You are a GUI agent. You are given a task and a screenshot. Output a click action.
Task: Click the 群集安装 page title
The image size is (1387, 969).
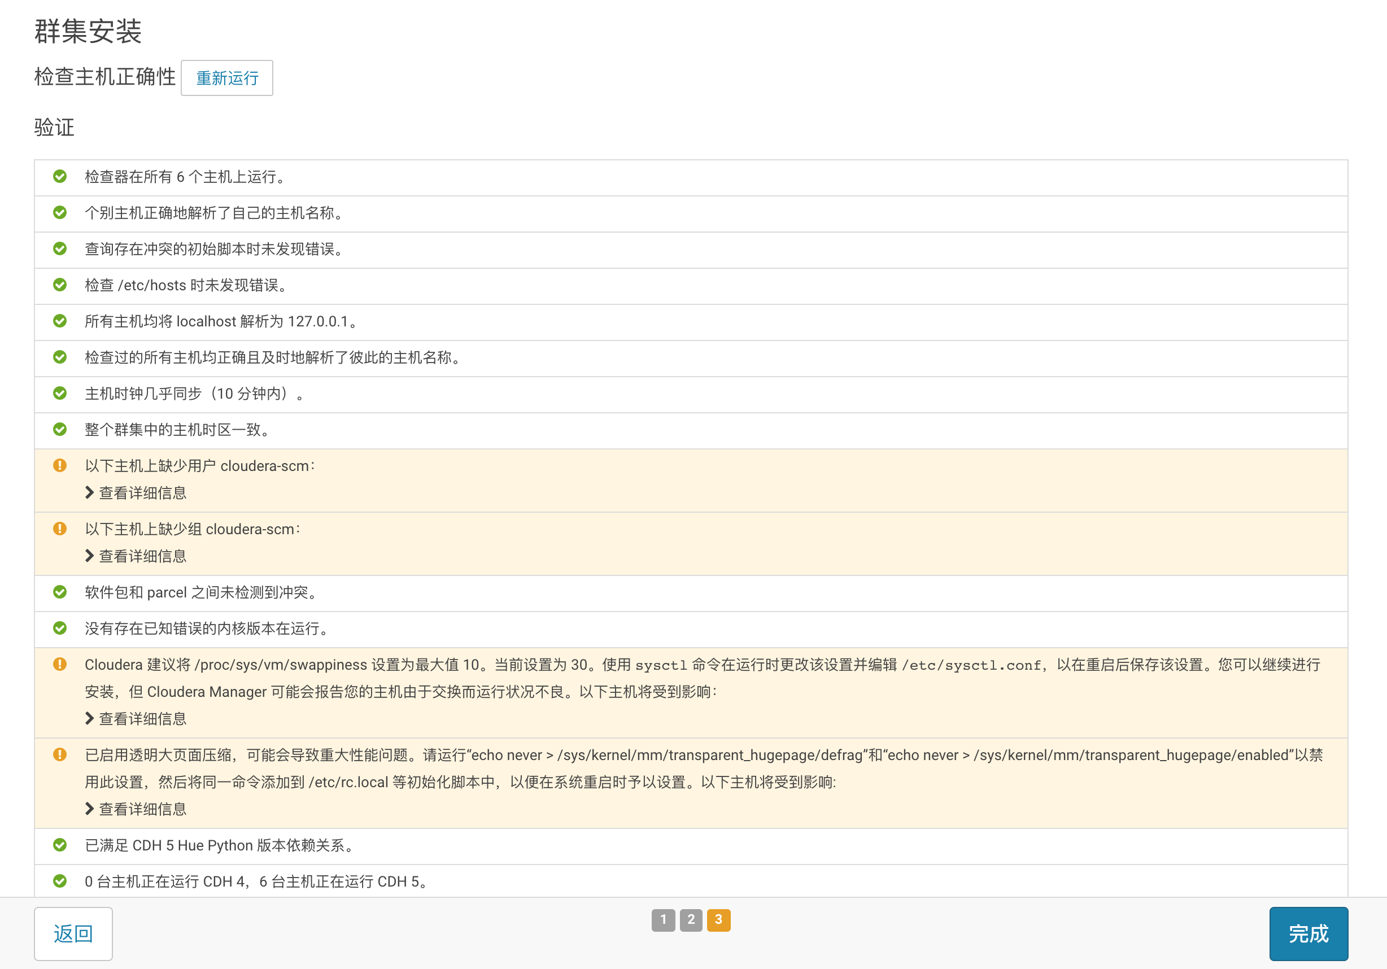88,31
